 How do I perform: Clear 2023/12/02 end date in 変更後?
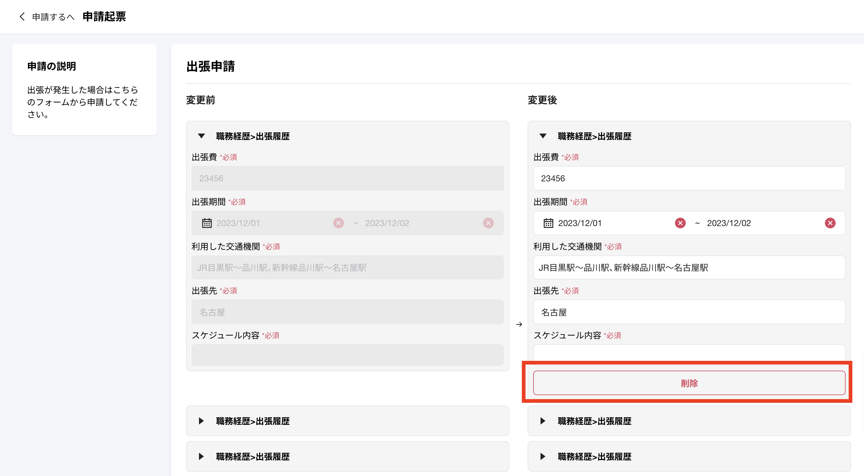830,223
